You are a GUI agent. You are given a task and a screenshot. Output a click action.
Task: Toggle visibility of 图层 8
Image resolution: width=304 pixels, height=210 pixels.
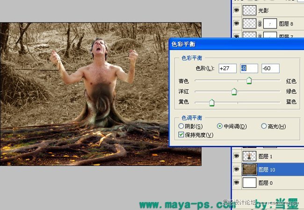pos(236,23)
